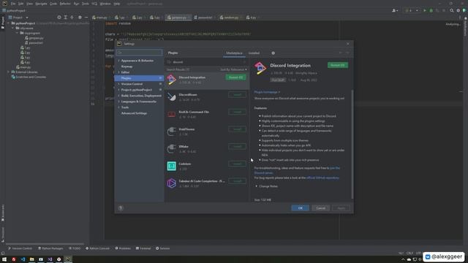Open the Python Console tool tab
The width and height of the screenshot is (468, 263).
coord(97,248)
